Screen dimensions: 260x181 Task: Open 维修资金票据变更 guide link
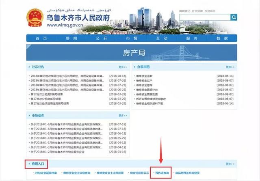[x=147, y=95]
